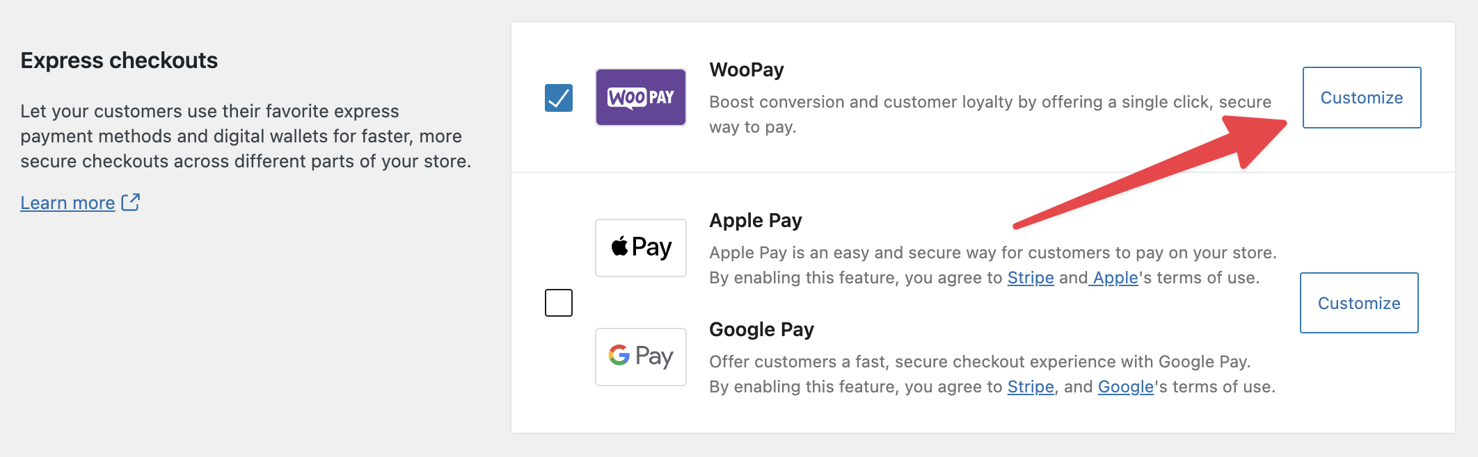Viewport: 1478px width, 457px height.
Task: Click the Google Pay title text
Action: tap(761, 330)
